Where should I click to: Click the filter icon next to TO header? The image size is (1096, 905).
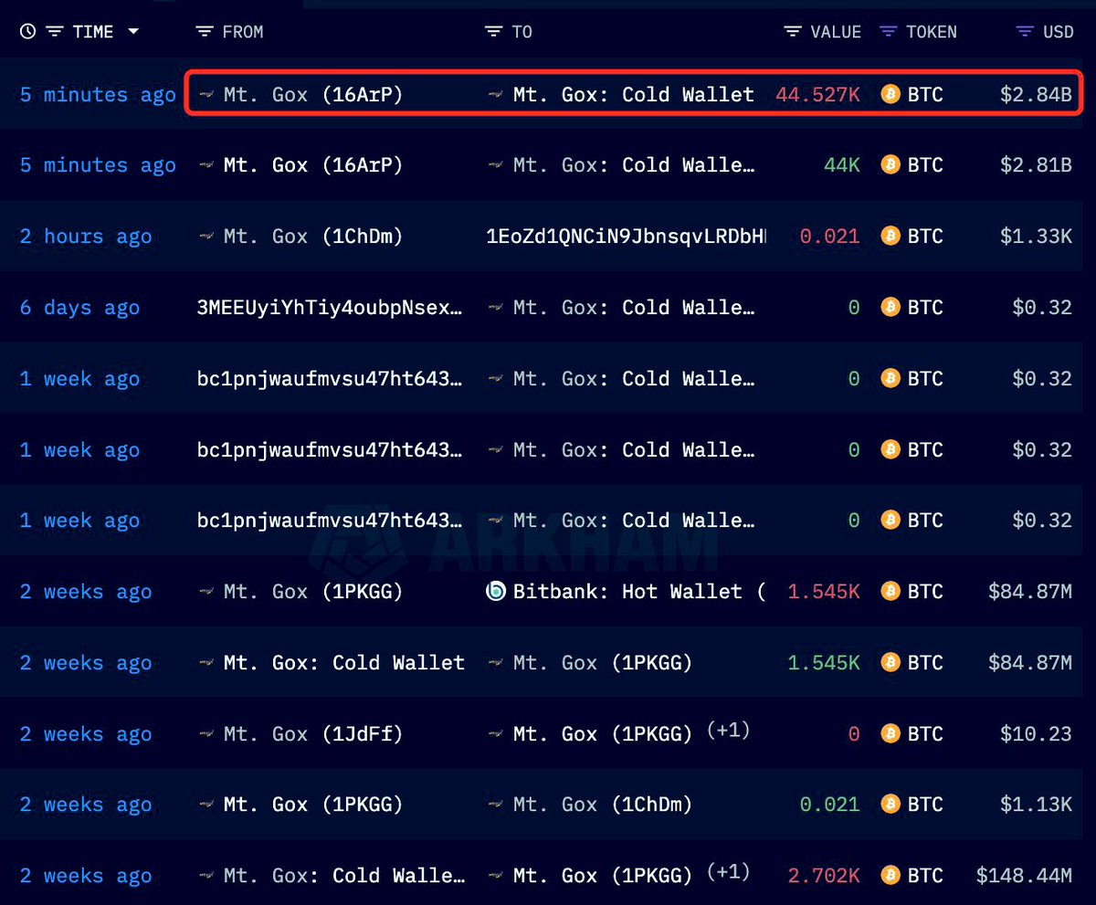[x=492, y=31]
